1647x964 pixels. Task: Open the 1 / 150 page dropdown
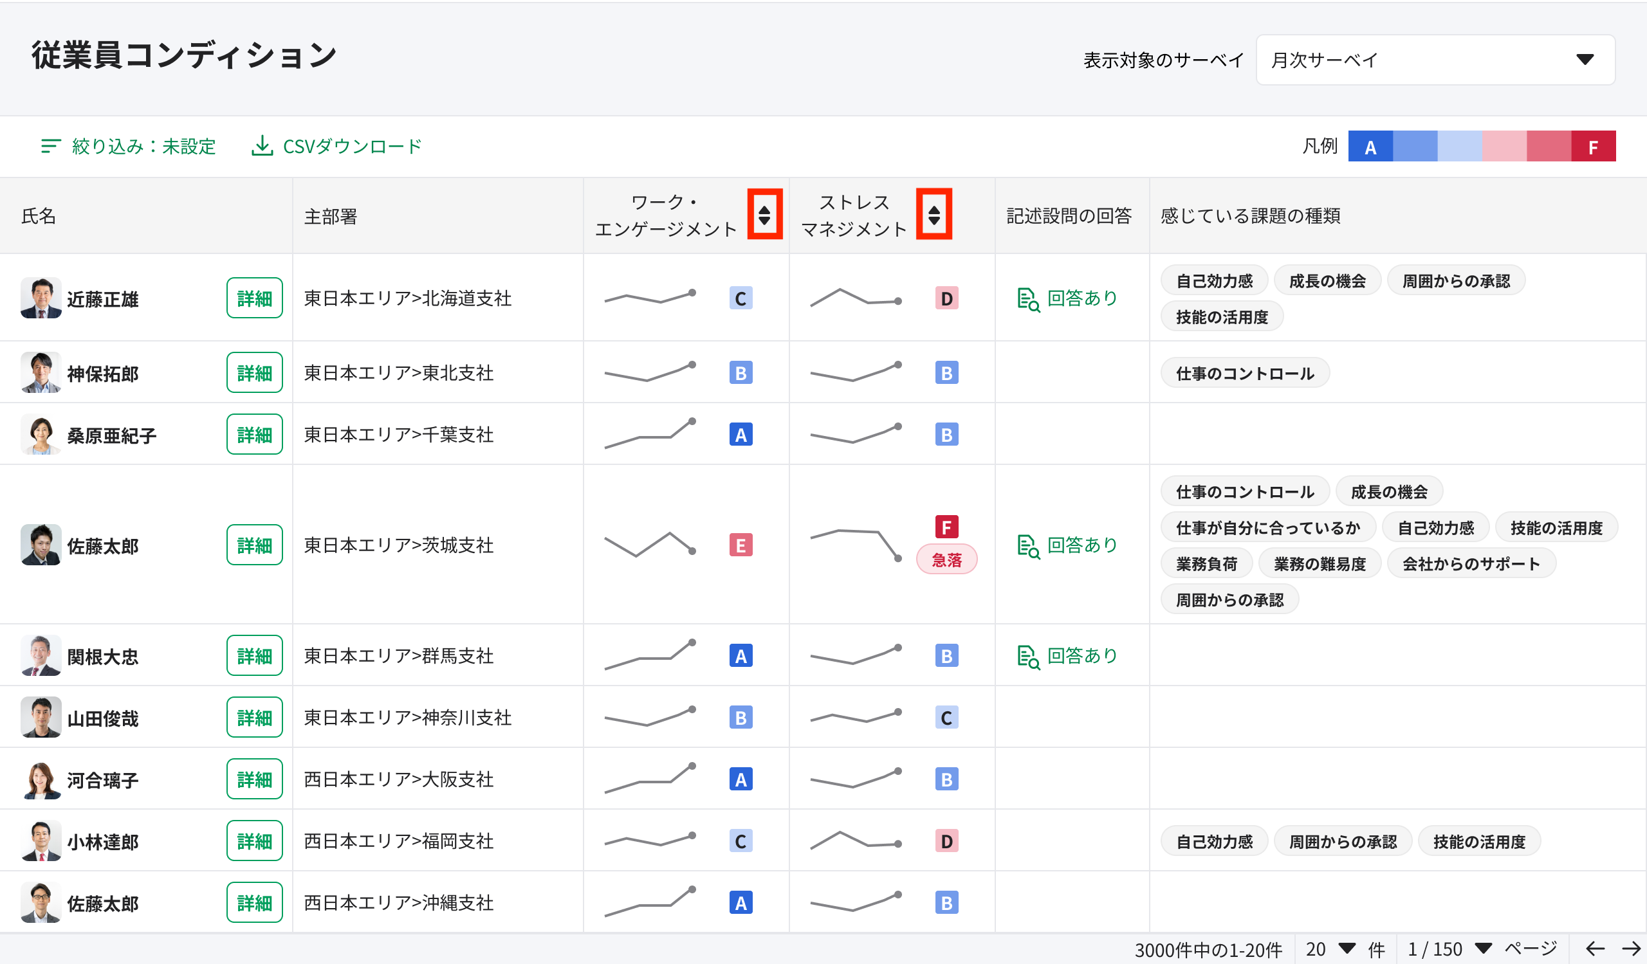[x=1449, y=949]
